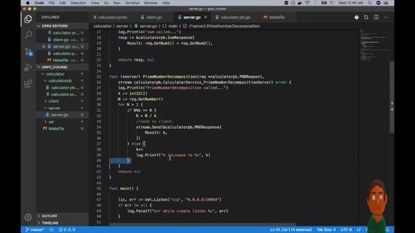Click line number 45 in the gutter
The width and height of the screenshot is (415, 233).
[x=99, y=188]
